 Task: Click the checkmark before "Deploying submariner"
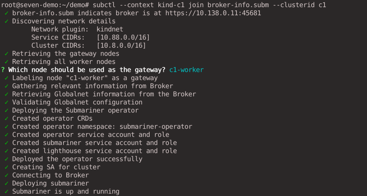click(6, 183)
